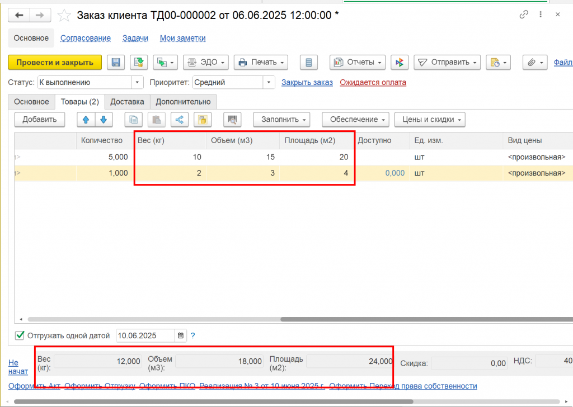Screen dimensions: 573x407
Task: Open the Ожидается оплата link
Action: pyautogui.click(x=373, y=83)
